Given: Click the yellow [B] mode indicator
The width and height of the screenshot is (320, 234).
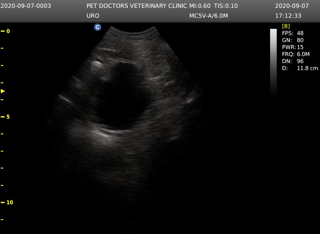Looking at the screenshot, I should (286, 26).
